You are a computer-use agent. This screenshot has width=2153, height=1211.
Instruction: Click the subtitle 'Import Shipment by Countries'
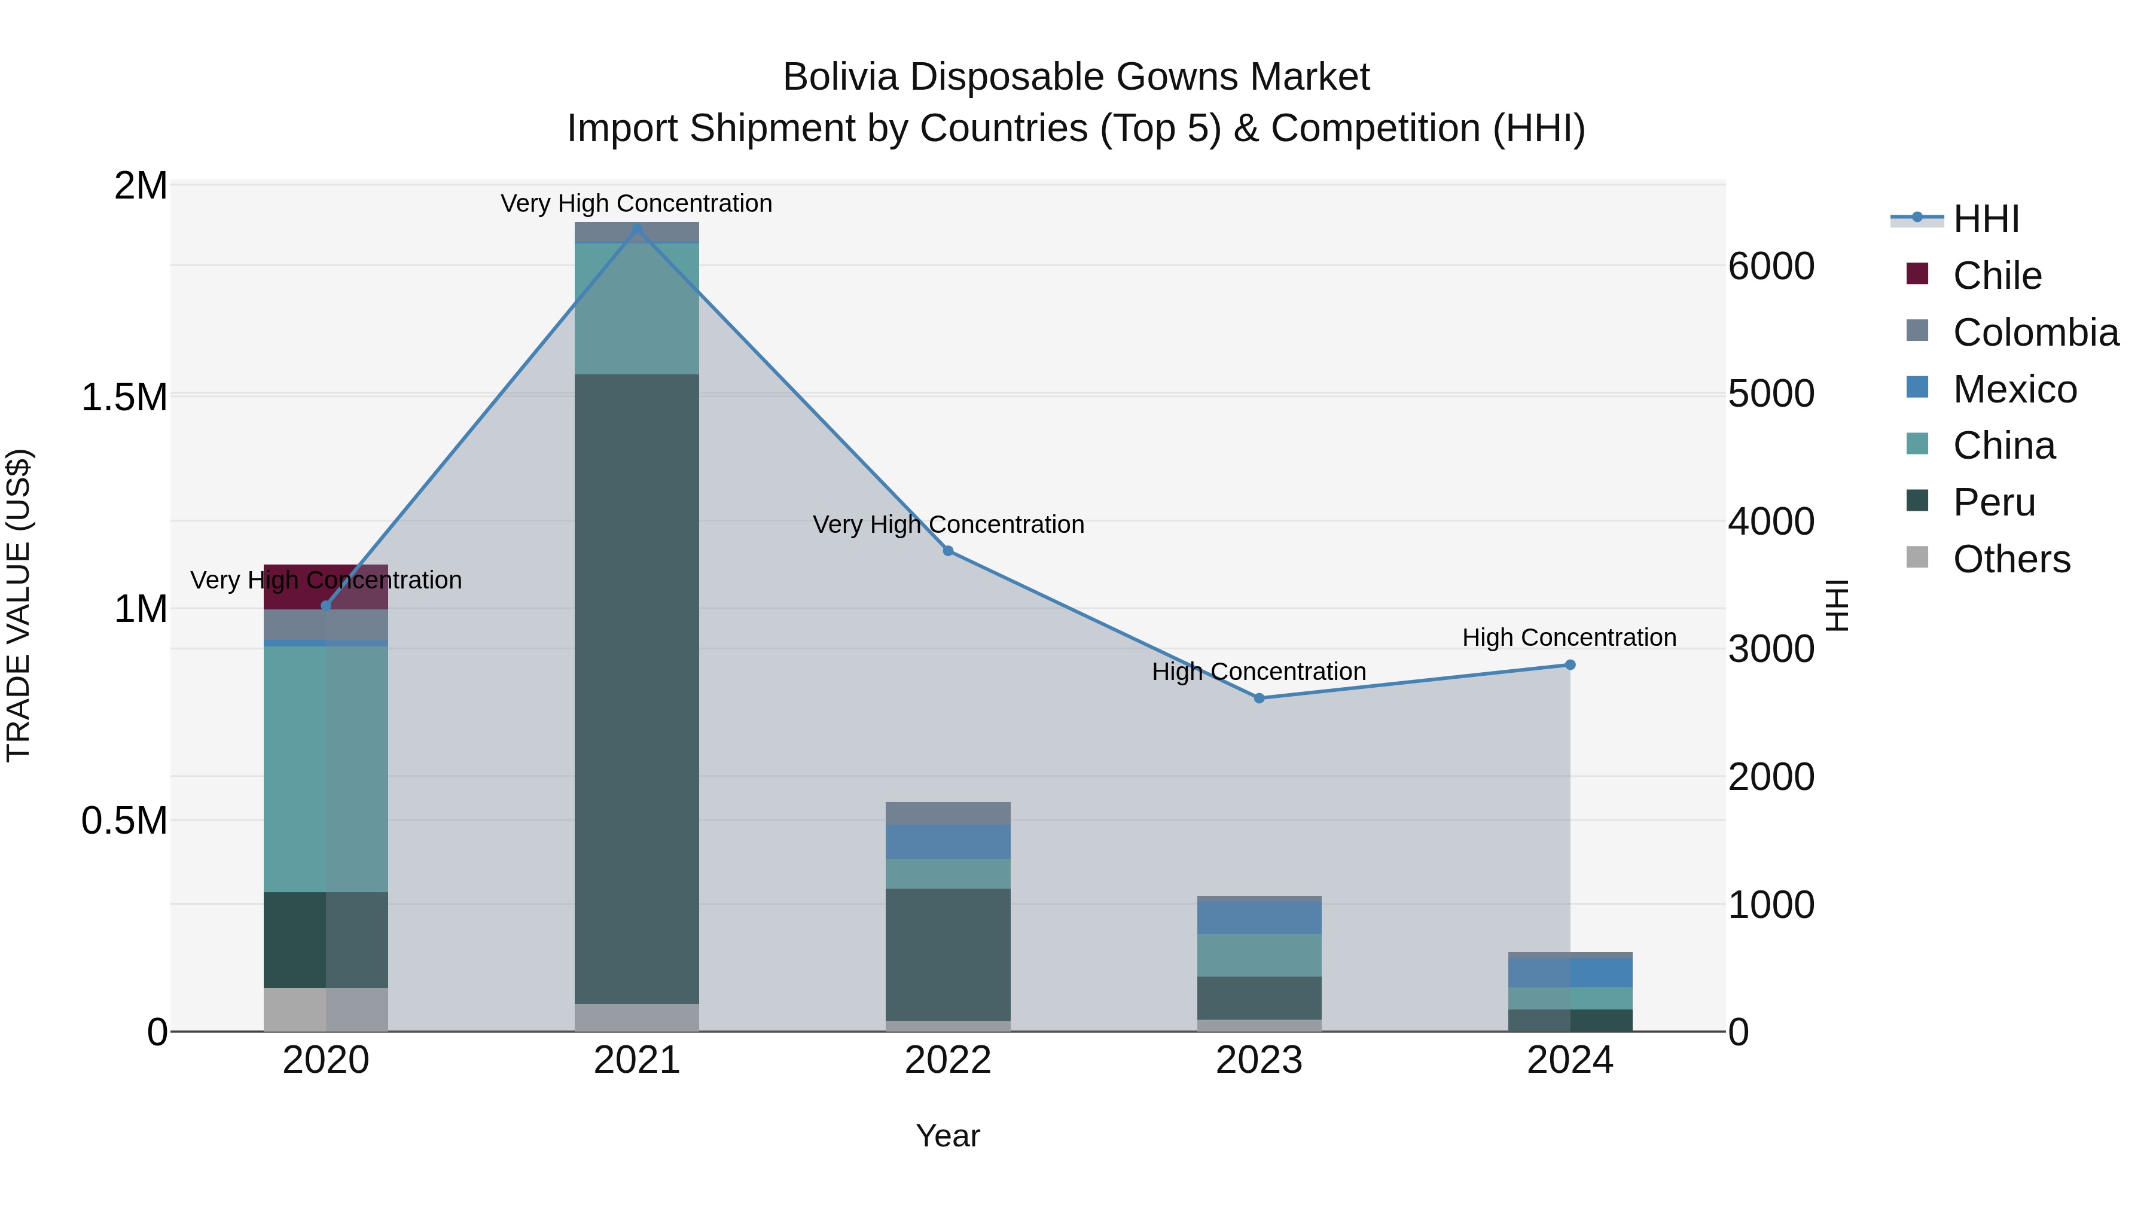828,129
